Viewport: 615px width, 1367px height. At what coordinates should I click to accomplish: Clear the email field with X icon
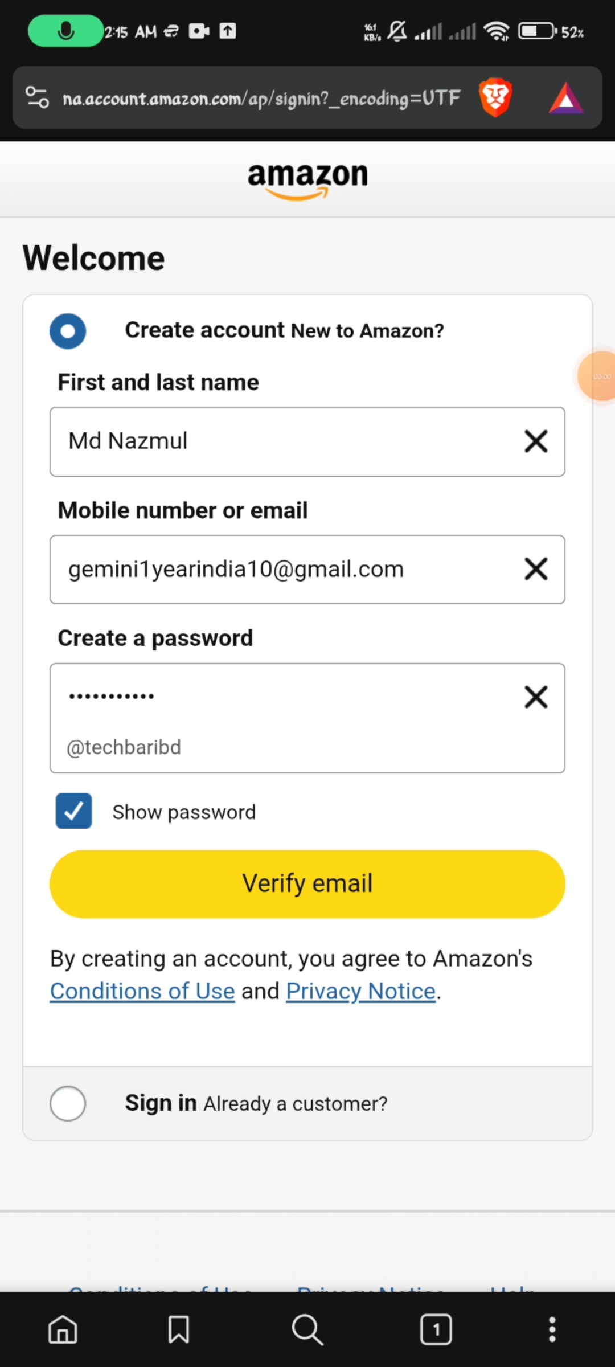(536, 569)
